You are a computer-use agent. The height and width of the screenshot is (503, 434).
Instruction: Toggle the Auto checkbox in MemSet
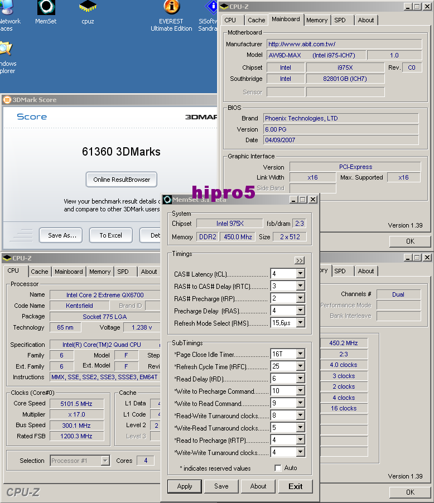278,468
